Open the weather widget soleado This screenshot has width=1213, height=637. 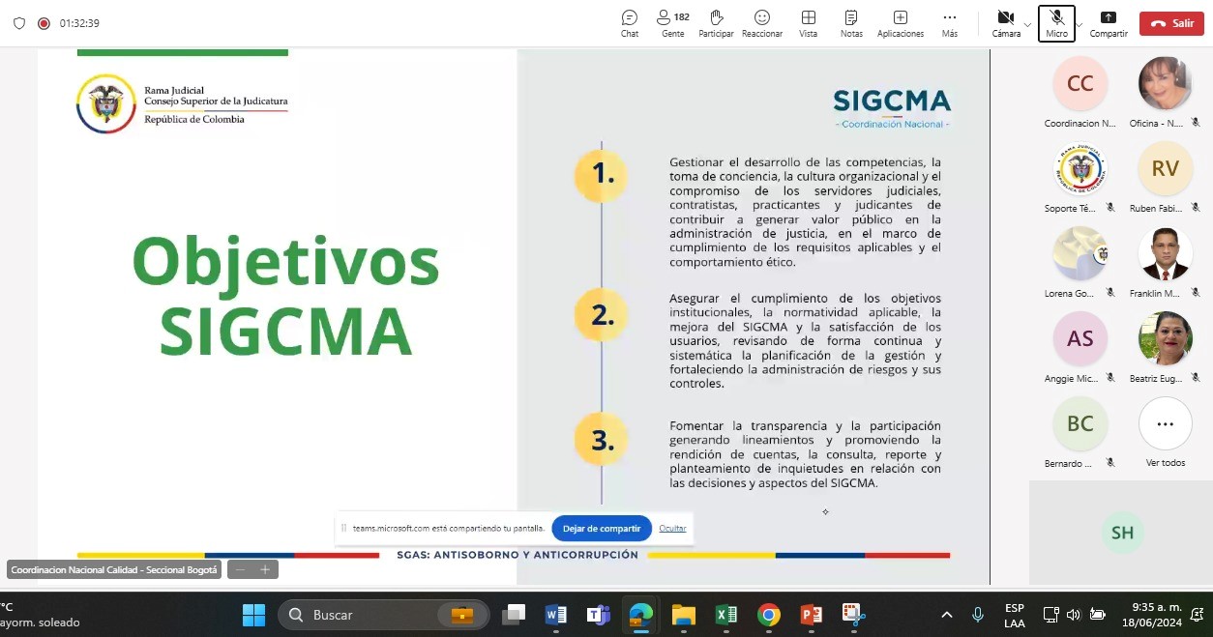pos(41,615)
